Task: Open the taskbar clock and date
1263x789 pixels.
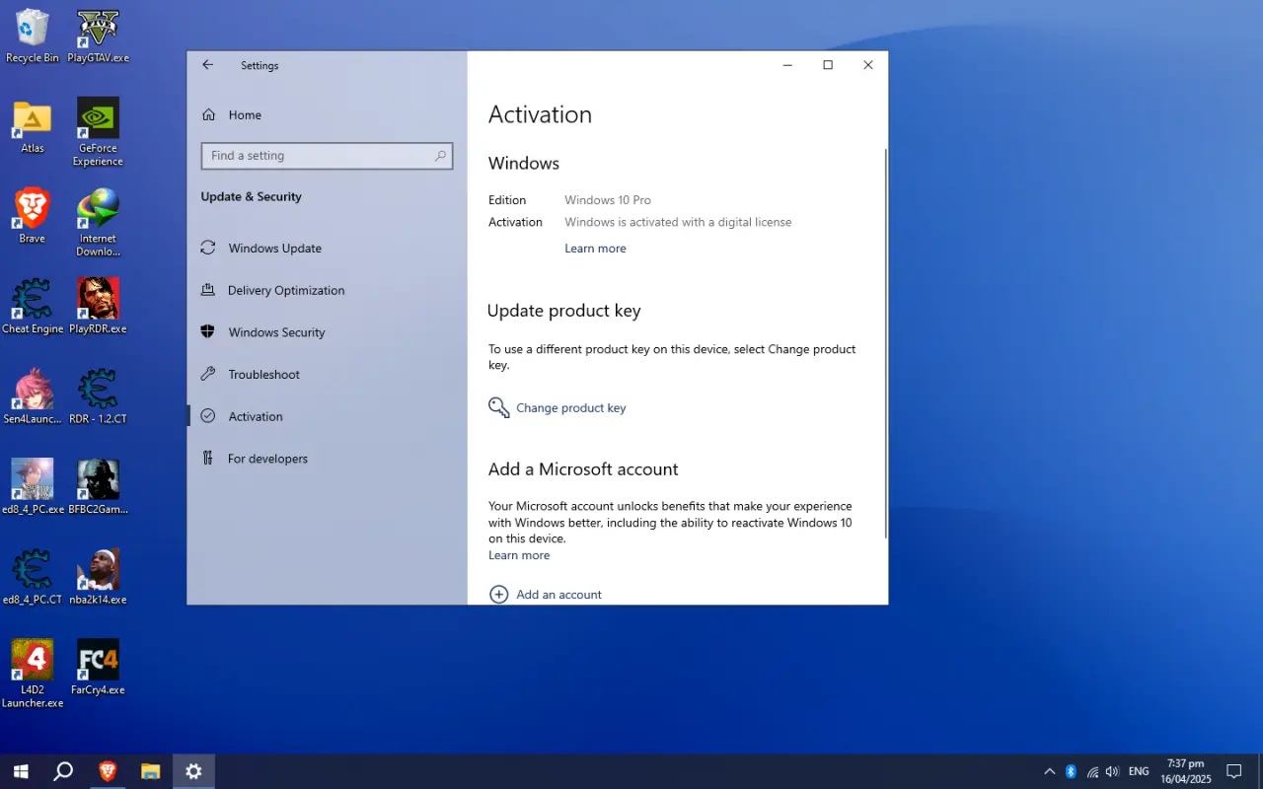Action: (1185, 771)
